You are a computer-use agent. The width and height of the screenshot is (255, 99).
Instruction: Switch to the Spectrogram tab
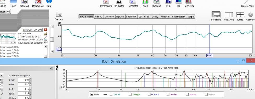coord(178,17)
